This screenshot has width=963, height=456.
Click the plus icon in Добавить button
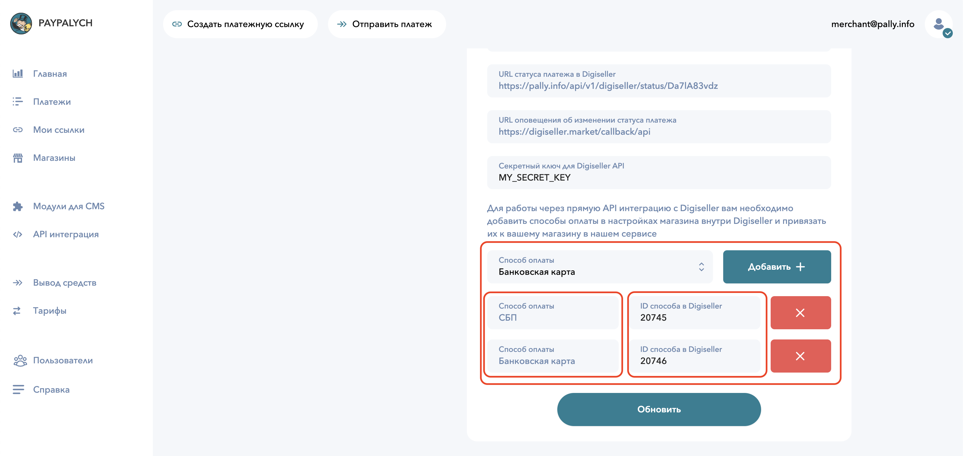coord(800,267)
